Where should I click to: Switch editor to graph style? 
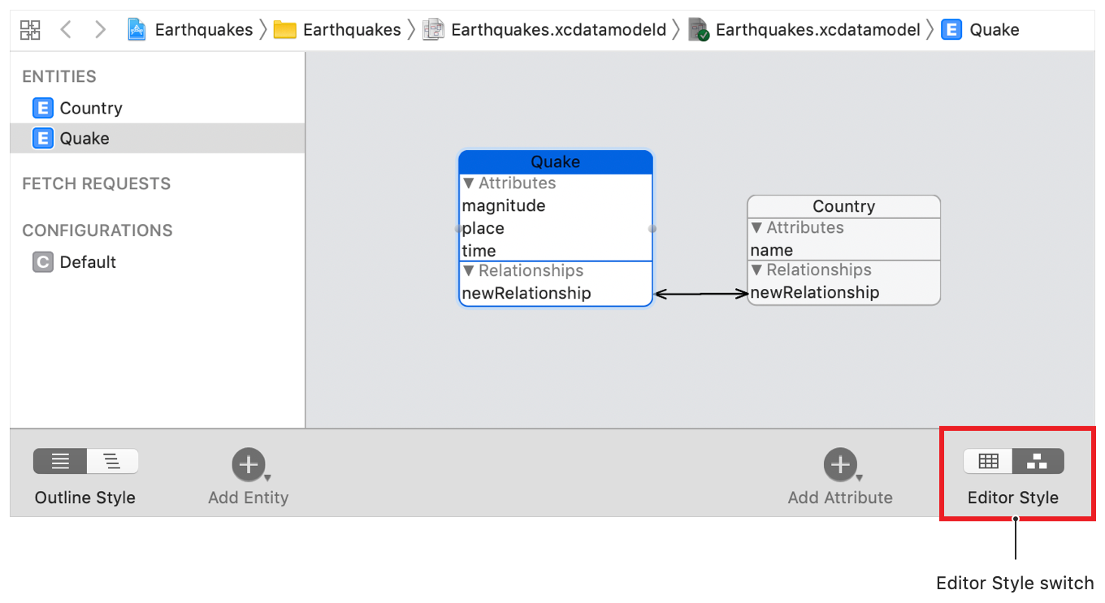(1038, 461)
